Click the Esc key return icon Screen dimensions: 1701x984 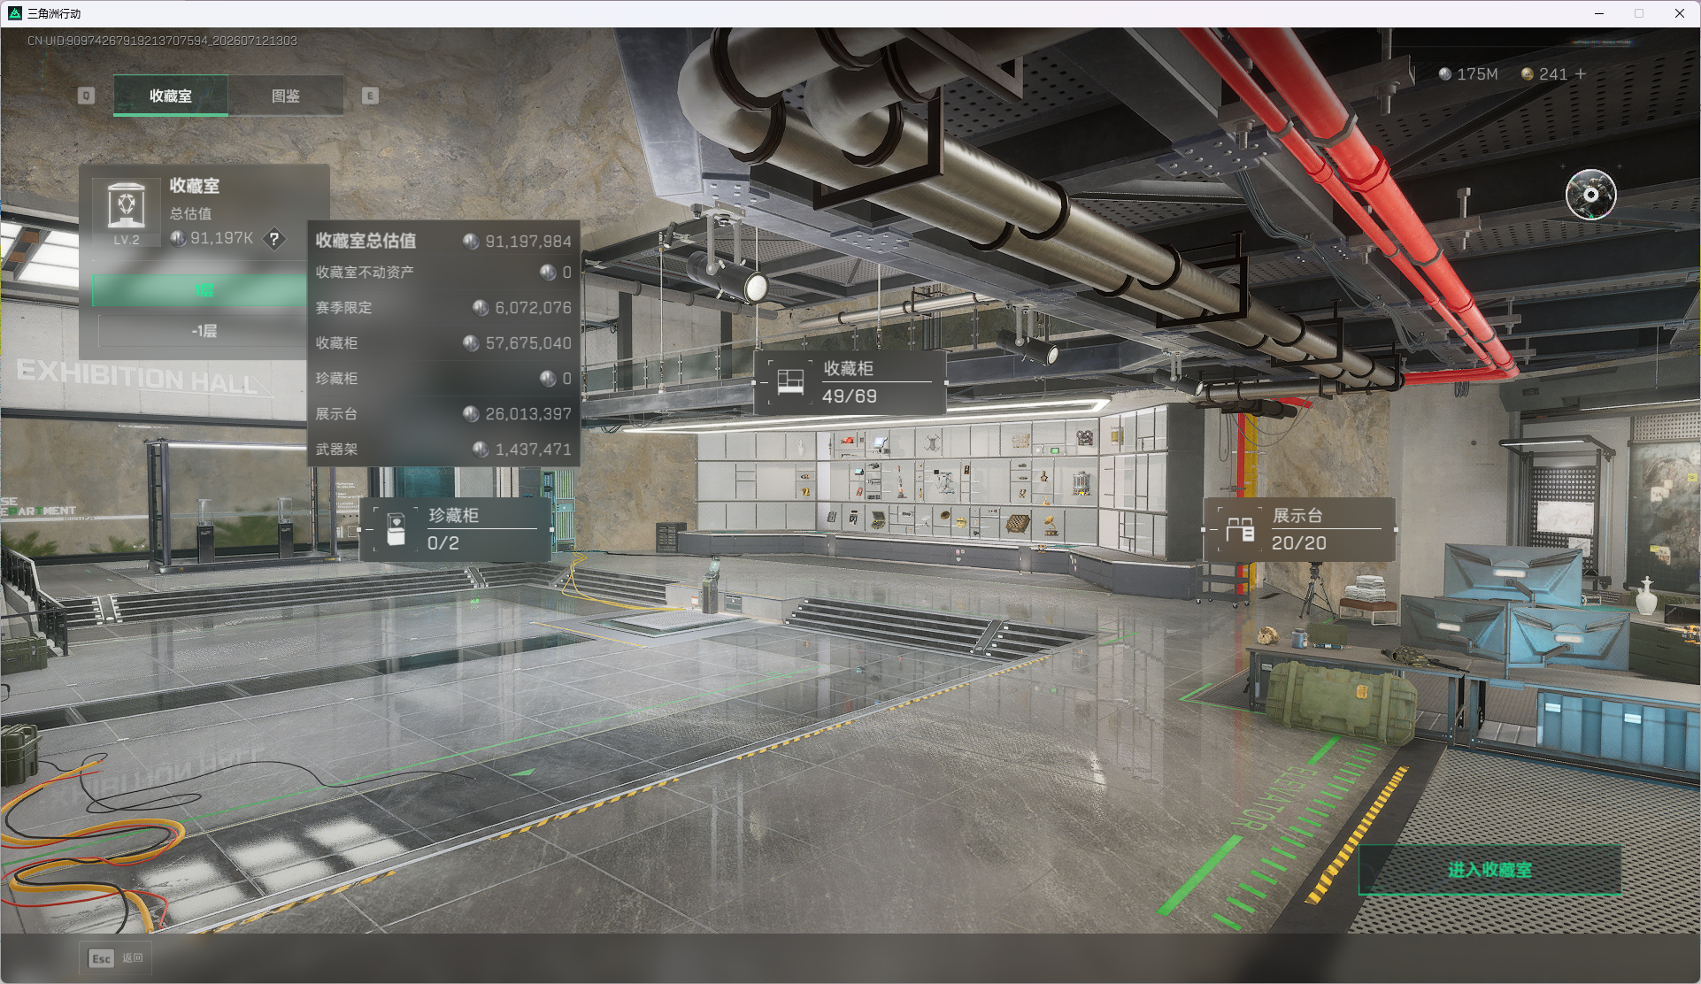click(102, 958)
